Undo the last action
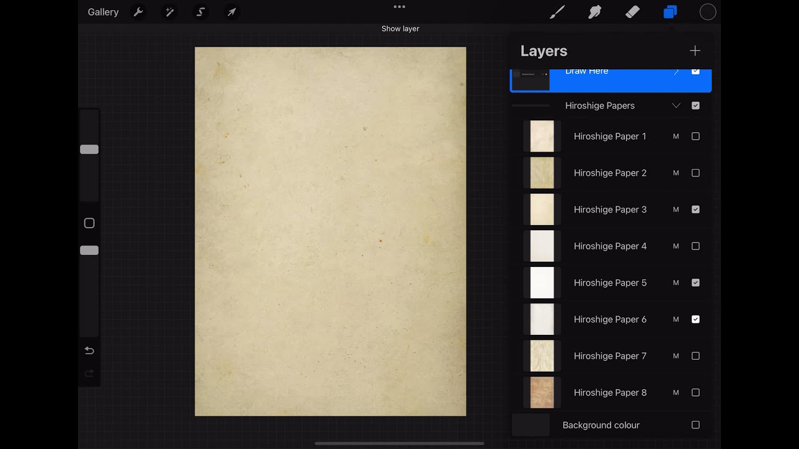 pyautogui.click(x=89, y=350)
